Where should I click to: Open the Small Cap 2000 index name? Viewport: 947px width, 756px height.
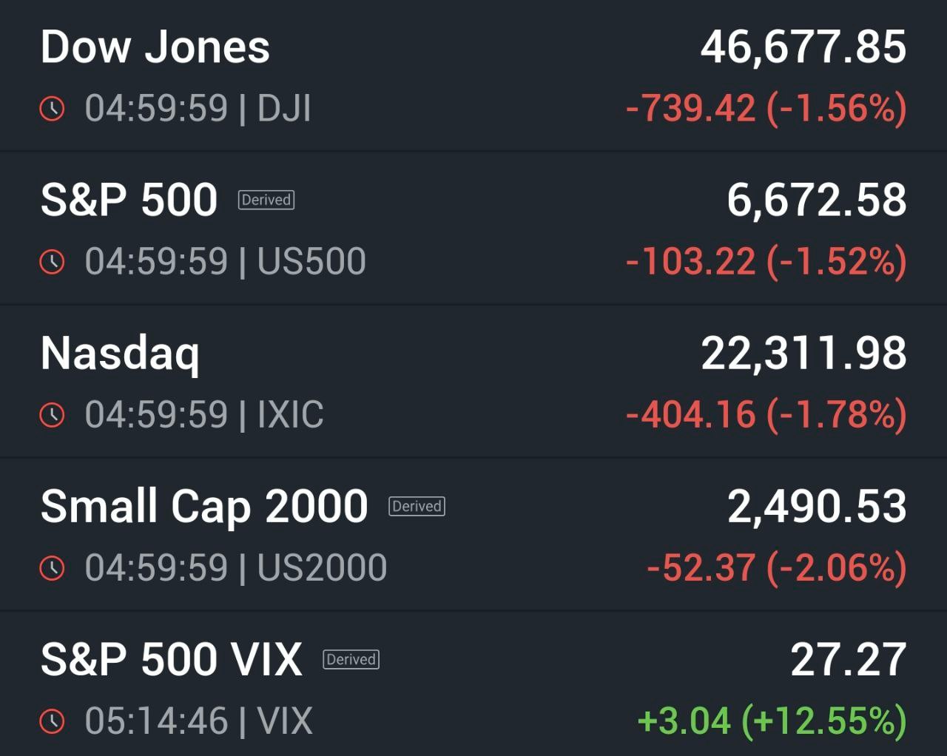[x=204, y=507]
